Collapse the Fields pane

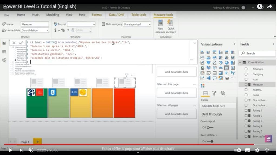pyautogui.click(x=273, y=44)
